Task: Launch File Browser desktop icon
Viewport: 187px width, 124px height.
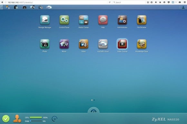Action: [x=142, y=20]
